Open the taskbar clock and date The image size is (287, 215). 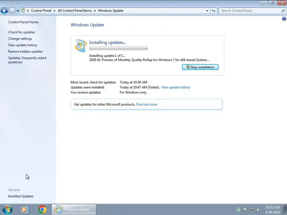click(x=273, y=209)
